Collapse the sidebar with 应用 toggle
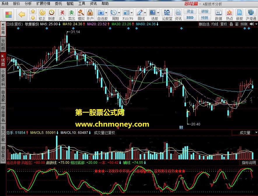 (3, 29)
